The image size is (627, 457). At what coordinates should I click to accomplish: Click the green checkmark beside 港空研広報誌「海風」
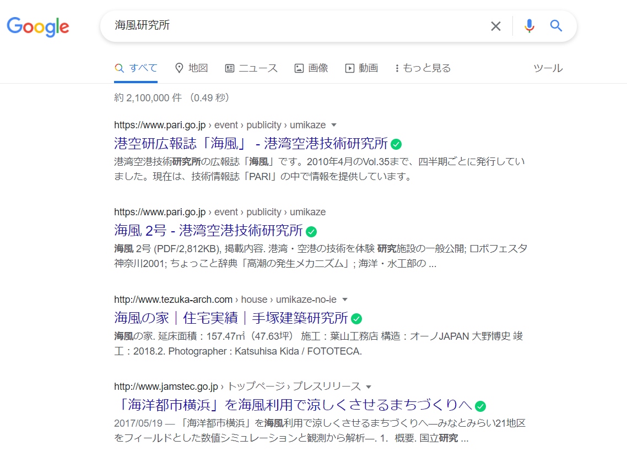pyautogui.click(x=396, y=144)
